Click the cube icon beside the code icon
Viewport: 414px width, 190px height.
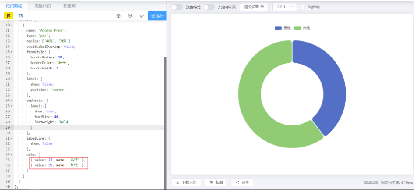click(130, 16)
